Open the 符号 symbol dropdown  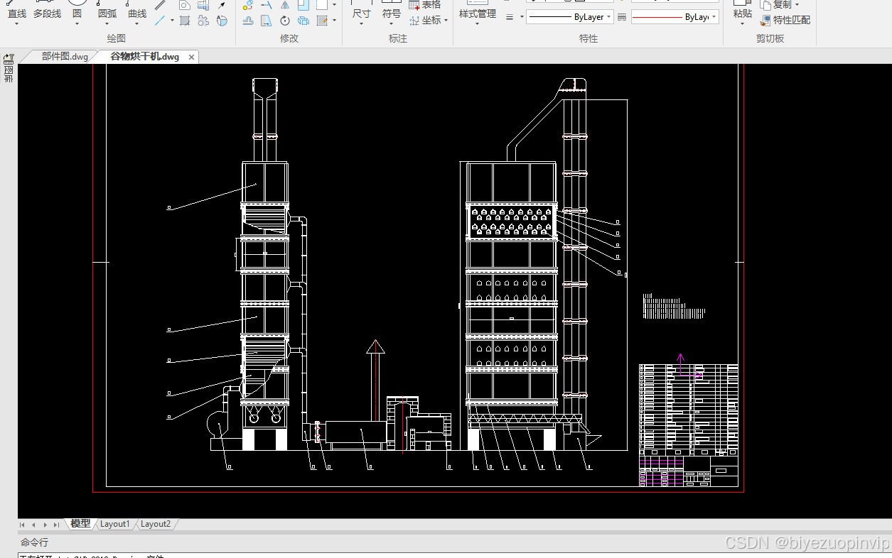(x=391, y=24)
